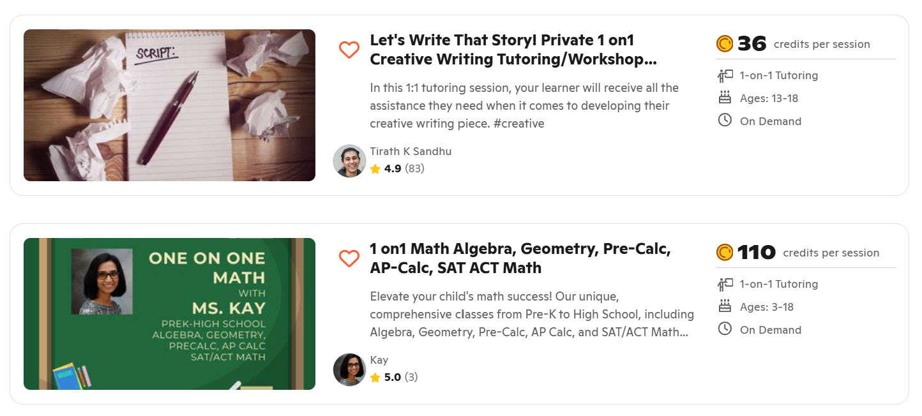Click the 5.0 star rating icon
922x416 pixels.
375,378
